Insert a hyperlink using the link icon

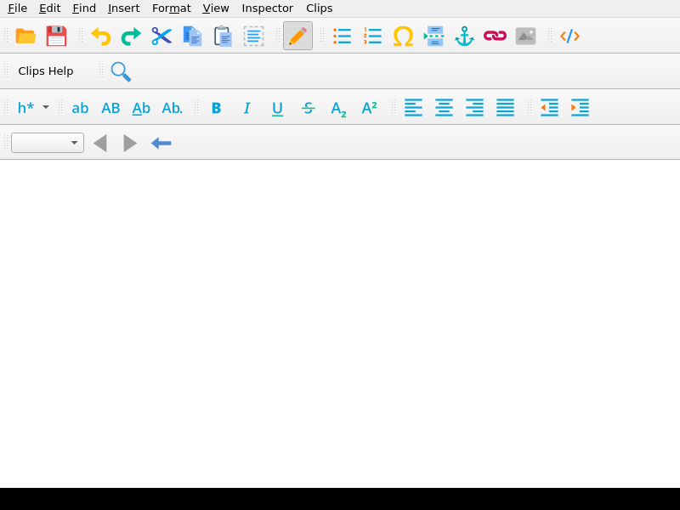pos(495,36)
